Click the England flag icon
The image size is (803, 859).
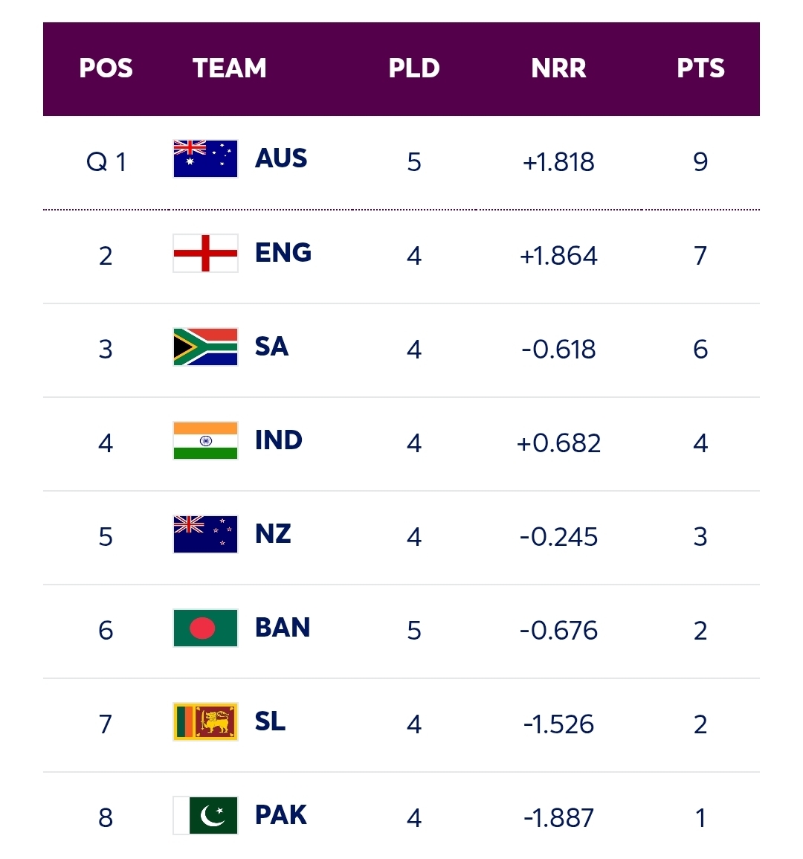tap(205, 254)
